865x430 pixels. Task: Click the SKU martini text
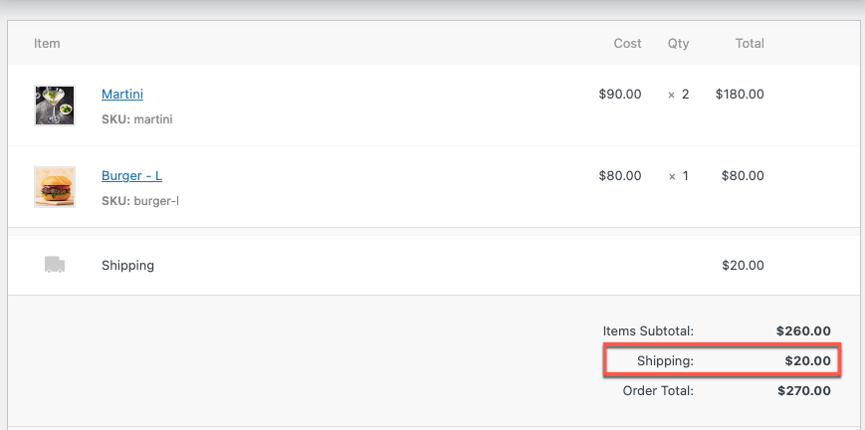tap(136, 119)
